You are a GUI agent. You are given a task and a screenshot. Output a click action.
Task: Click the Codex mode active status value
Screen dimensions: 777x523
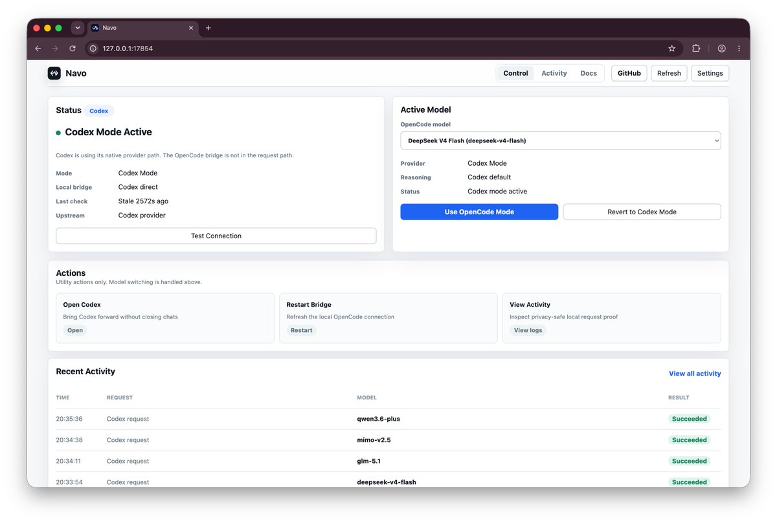(x=497, y=192)
